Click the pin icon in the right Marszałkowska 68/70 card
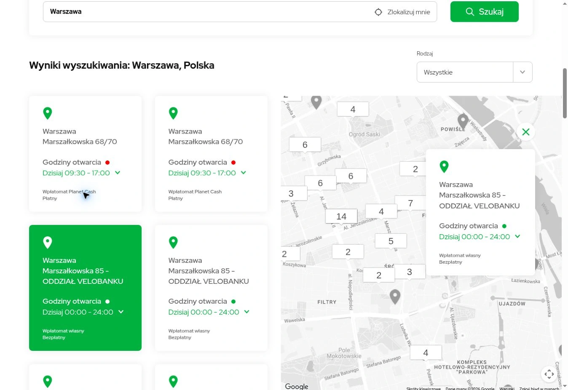 point(173,113)
